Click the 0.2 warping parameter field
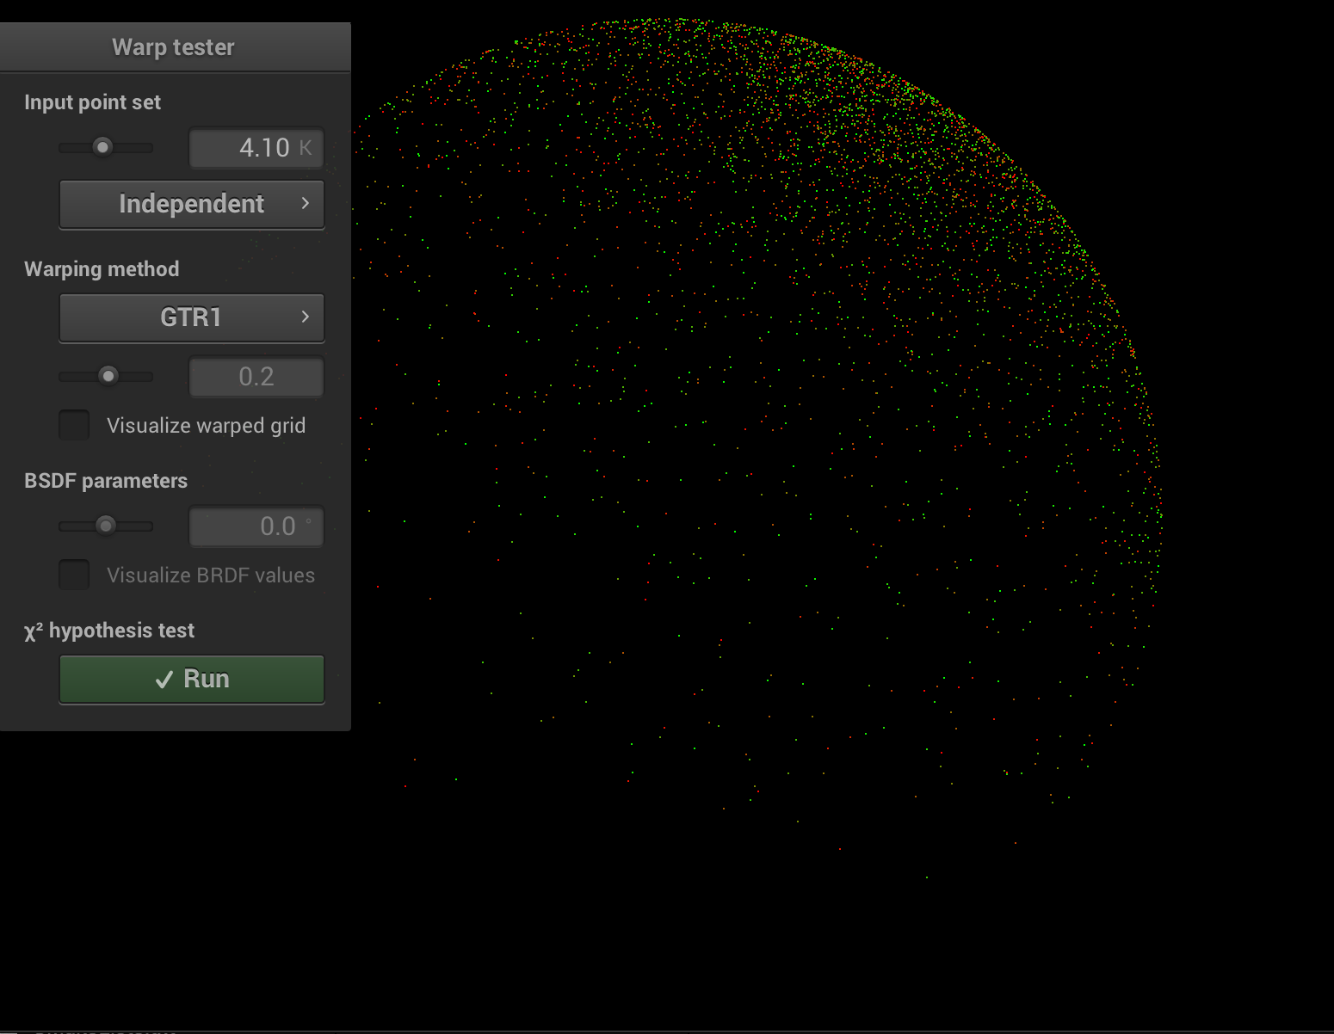This screenshot has height=1034, width=1334. click(256, 377)
